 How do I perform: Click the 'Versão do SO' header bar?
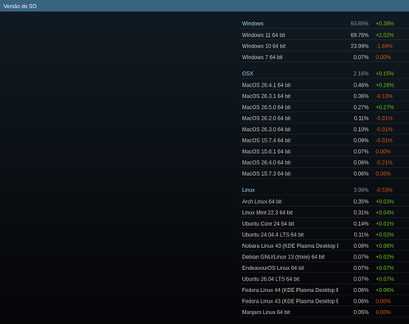(x=204, y=6)
